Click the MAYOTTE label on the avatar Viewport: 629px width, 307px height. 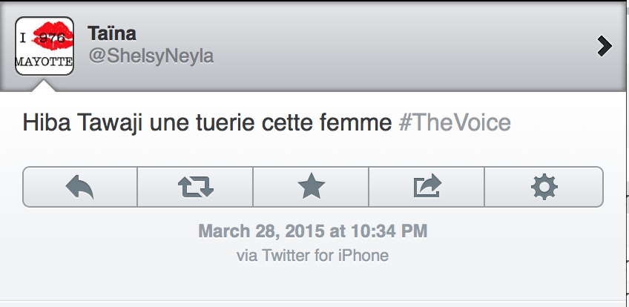(45, 62)
